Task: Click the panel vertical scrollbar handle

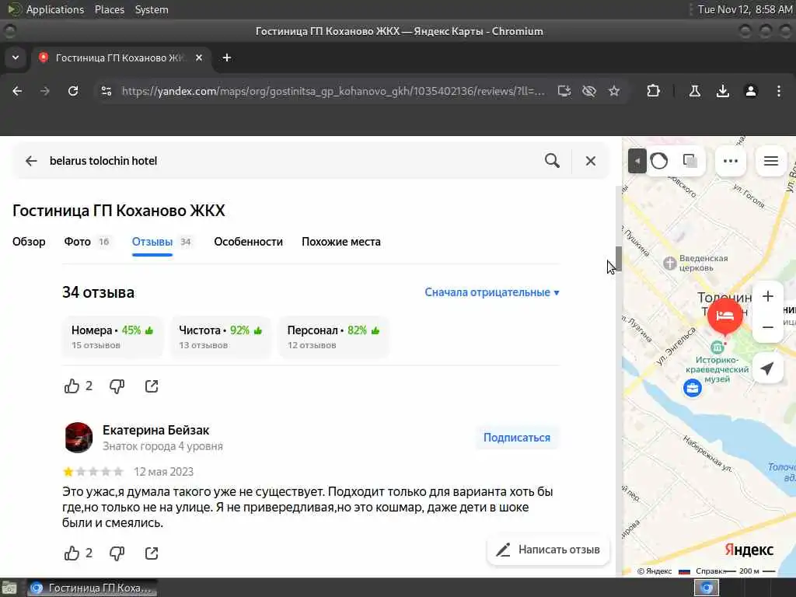Action: [x=618, y=259]
